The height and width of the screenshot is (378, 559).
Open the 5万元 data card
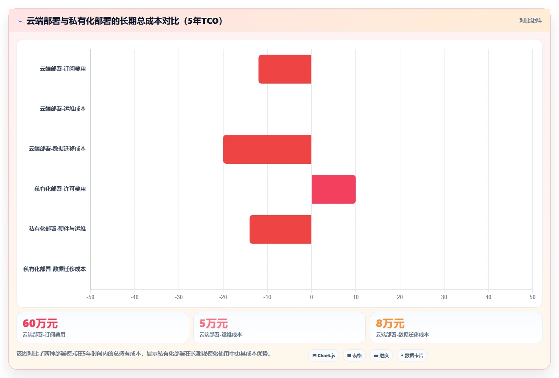click(279, 328)
